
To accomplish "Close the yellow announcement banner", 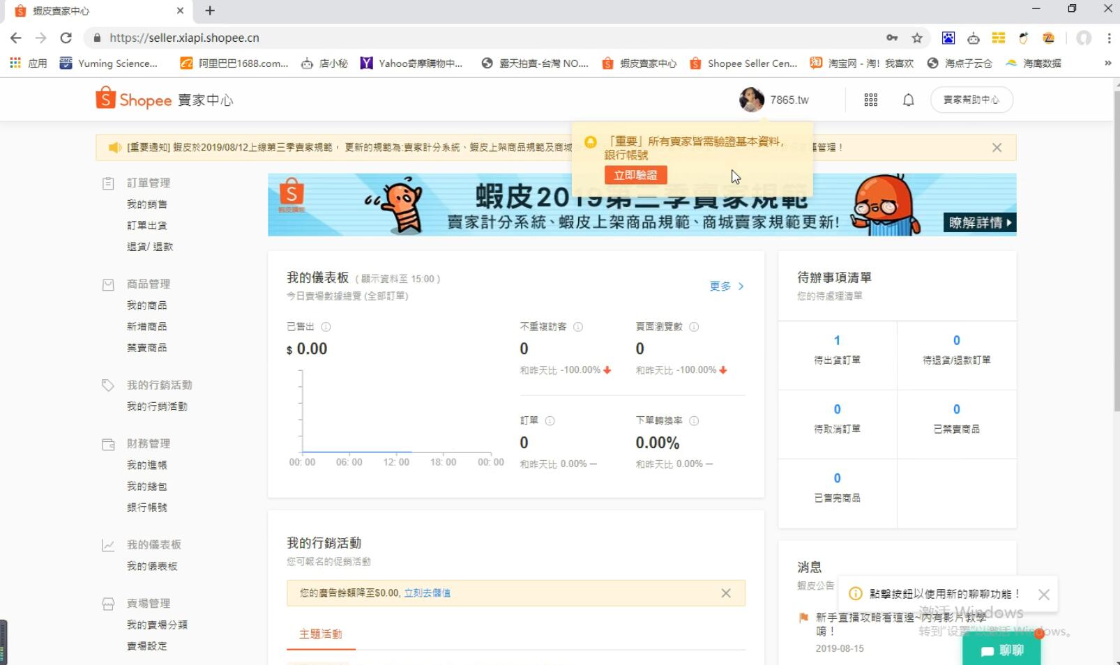I will [997, 148].
